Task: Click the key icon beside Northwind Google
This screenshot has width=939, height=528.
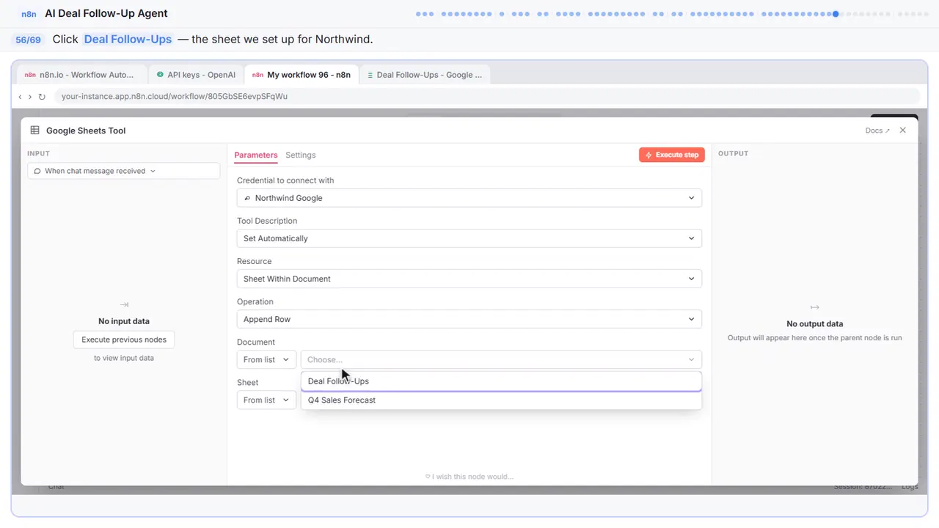Action: pyautogui.click(x=248, y=198)
